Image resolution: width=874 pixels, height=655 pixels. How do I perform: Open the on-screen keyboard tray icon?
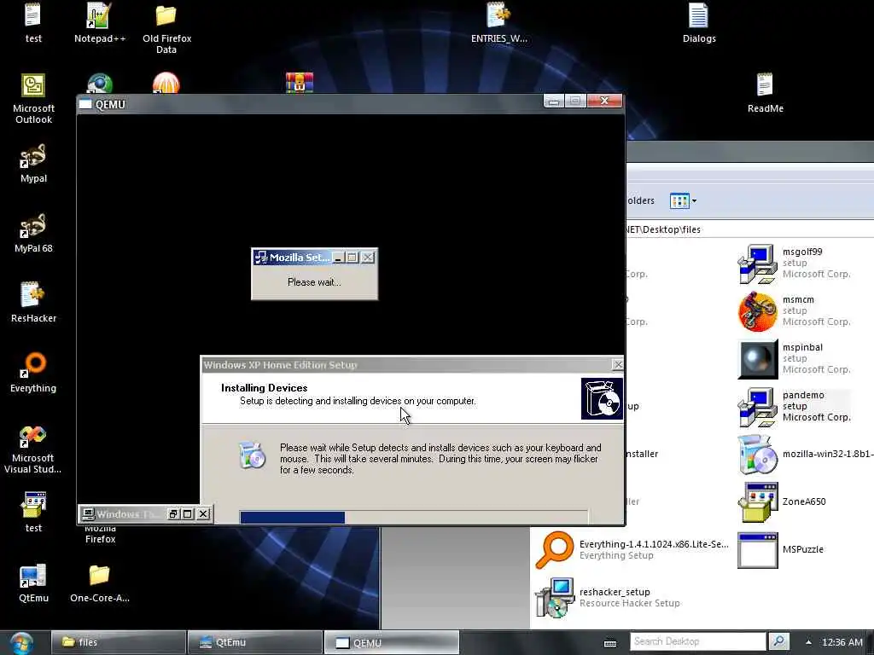610,643
